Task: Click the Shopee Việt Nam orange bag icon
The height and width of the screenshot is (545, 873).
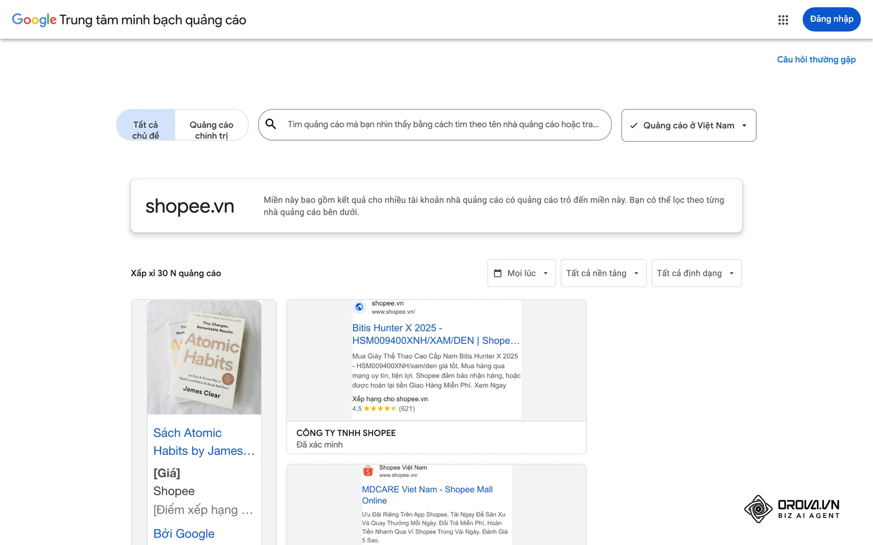Action: point(368,471)
